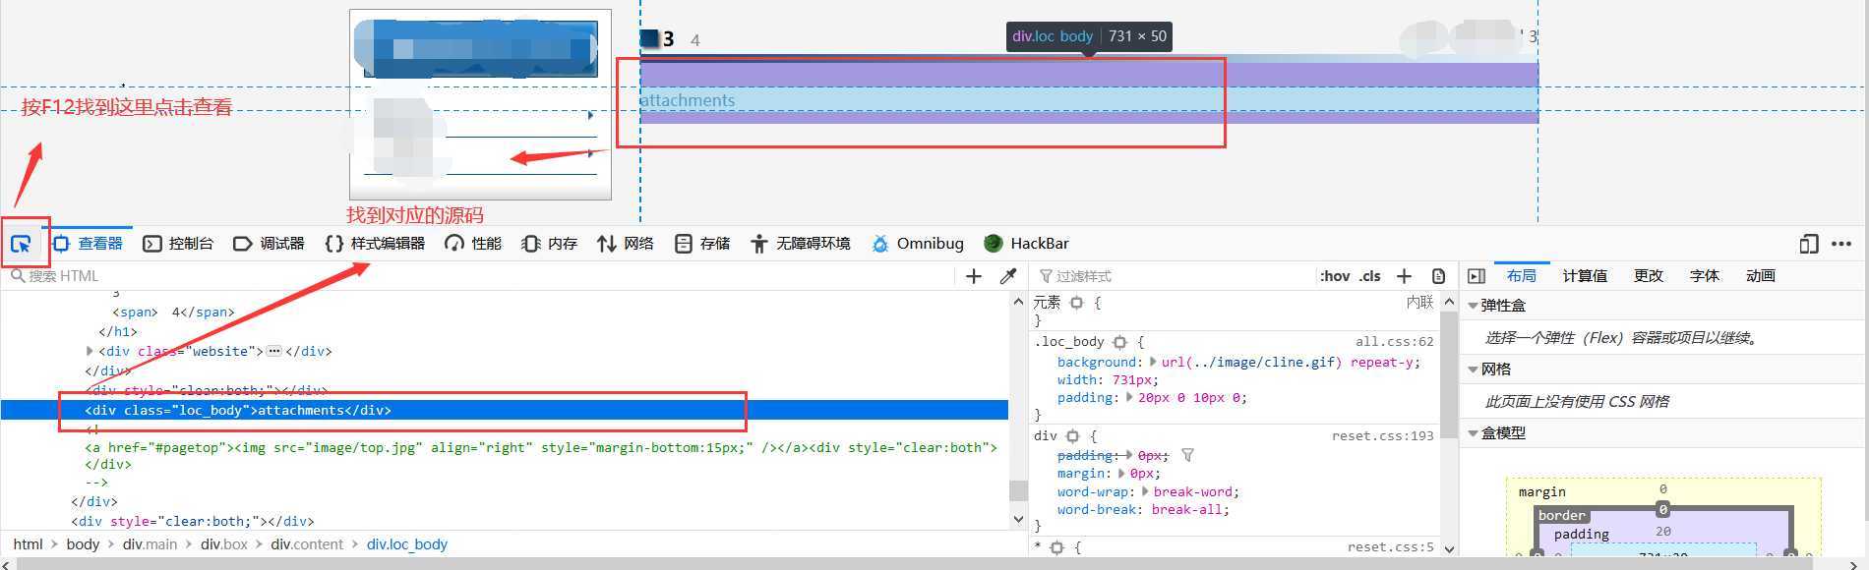Open the all.css:62 source link
The height and width of the screenshot is (570, 1869).
coord(1394,342)
